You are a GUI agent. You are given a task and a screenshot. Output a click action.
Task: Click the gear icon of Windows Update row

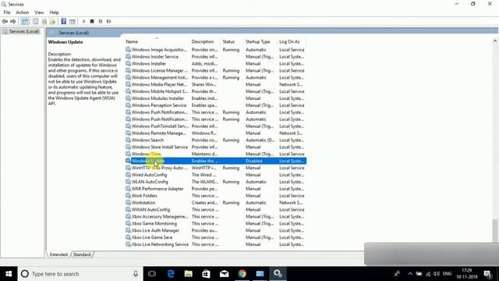(128, 161)
